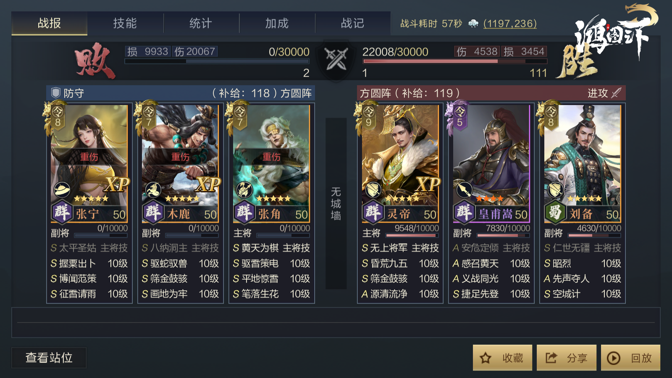Open the 统计 tab

pos(200,23)
